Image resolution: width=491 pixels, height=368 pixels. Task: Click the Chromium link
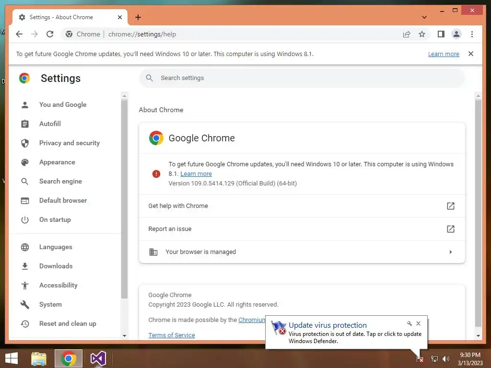click(252, 320)
